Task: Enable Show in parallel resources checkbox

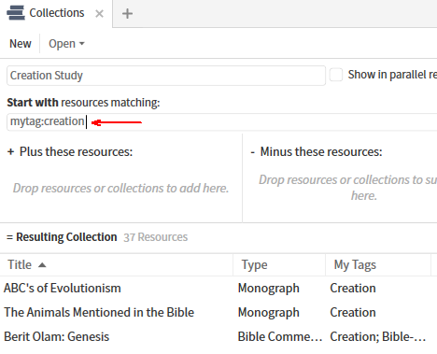Action: (x=336, y=75)
